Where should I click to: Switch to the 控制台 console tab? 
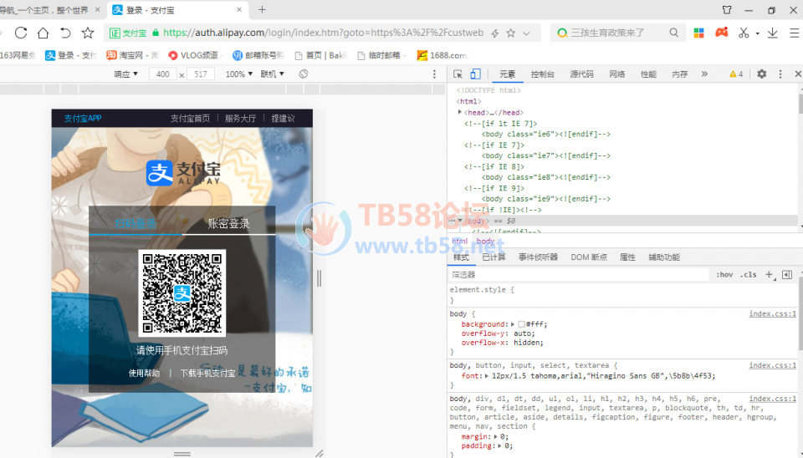[x=542, y=74]
